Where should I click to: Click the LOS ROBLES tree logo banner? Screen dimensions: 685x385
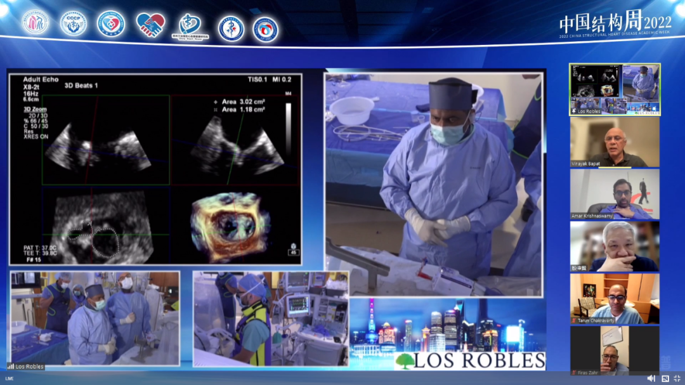469,361
